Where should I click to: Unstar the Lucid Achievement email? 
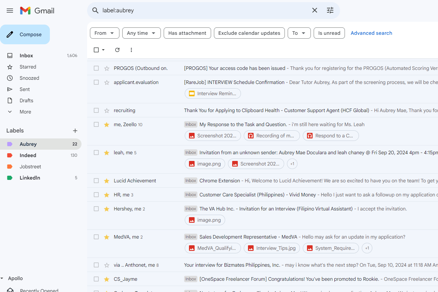pyautogui.click(x=107, y=181)
